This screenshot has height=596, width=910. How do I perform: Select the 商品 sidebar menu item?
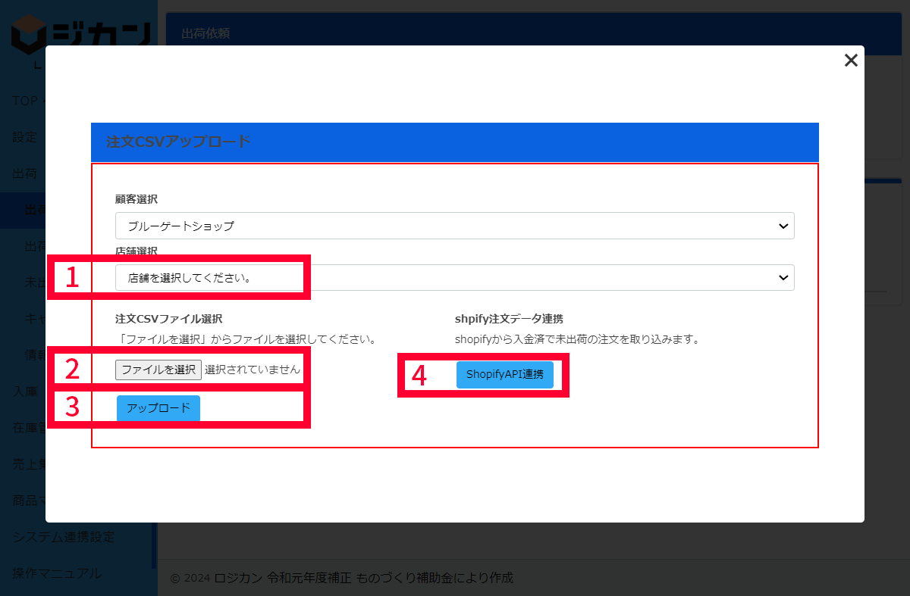coord(24,501)
